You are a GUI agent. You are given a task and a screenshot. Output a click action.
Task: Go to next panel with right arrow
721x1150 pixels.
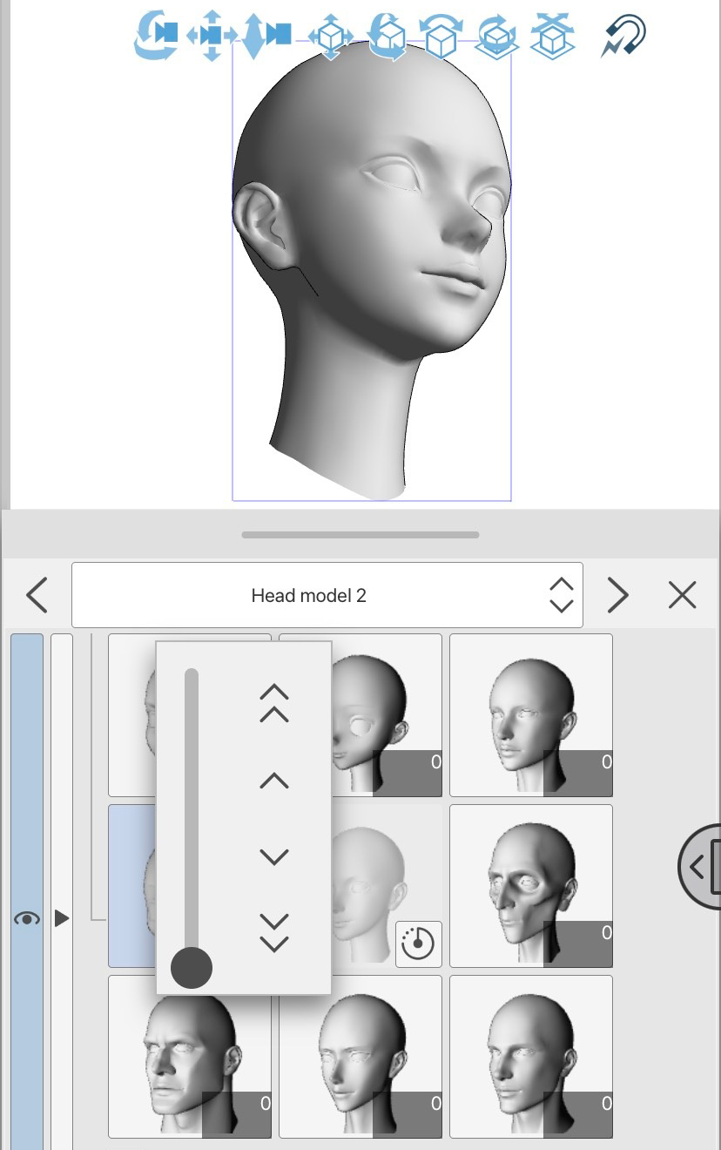617,595
